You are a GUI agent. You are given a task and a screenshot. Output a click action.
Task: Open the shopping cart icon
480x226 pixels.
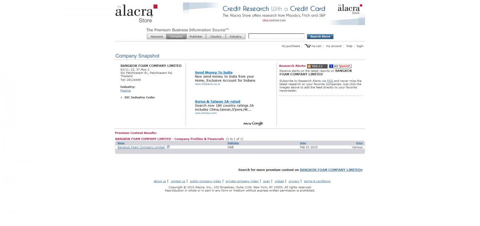[307, 46]
